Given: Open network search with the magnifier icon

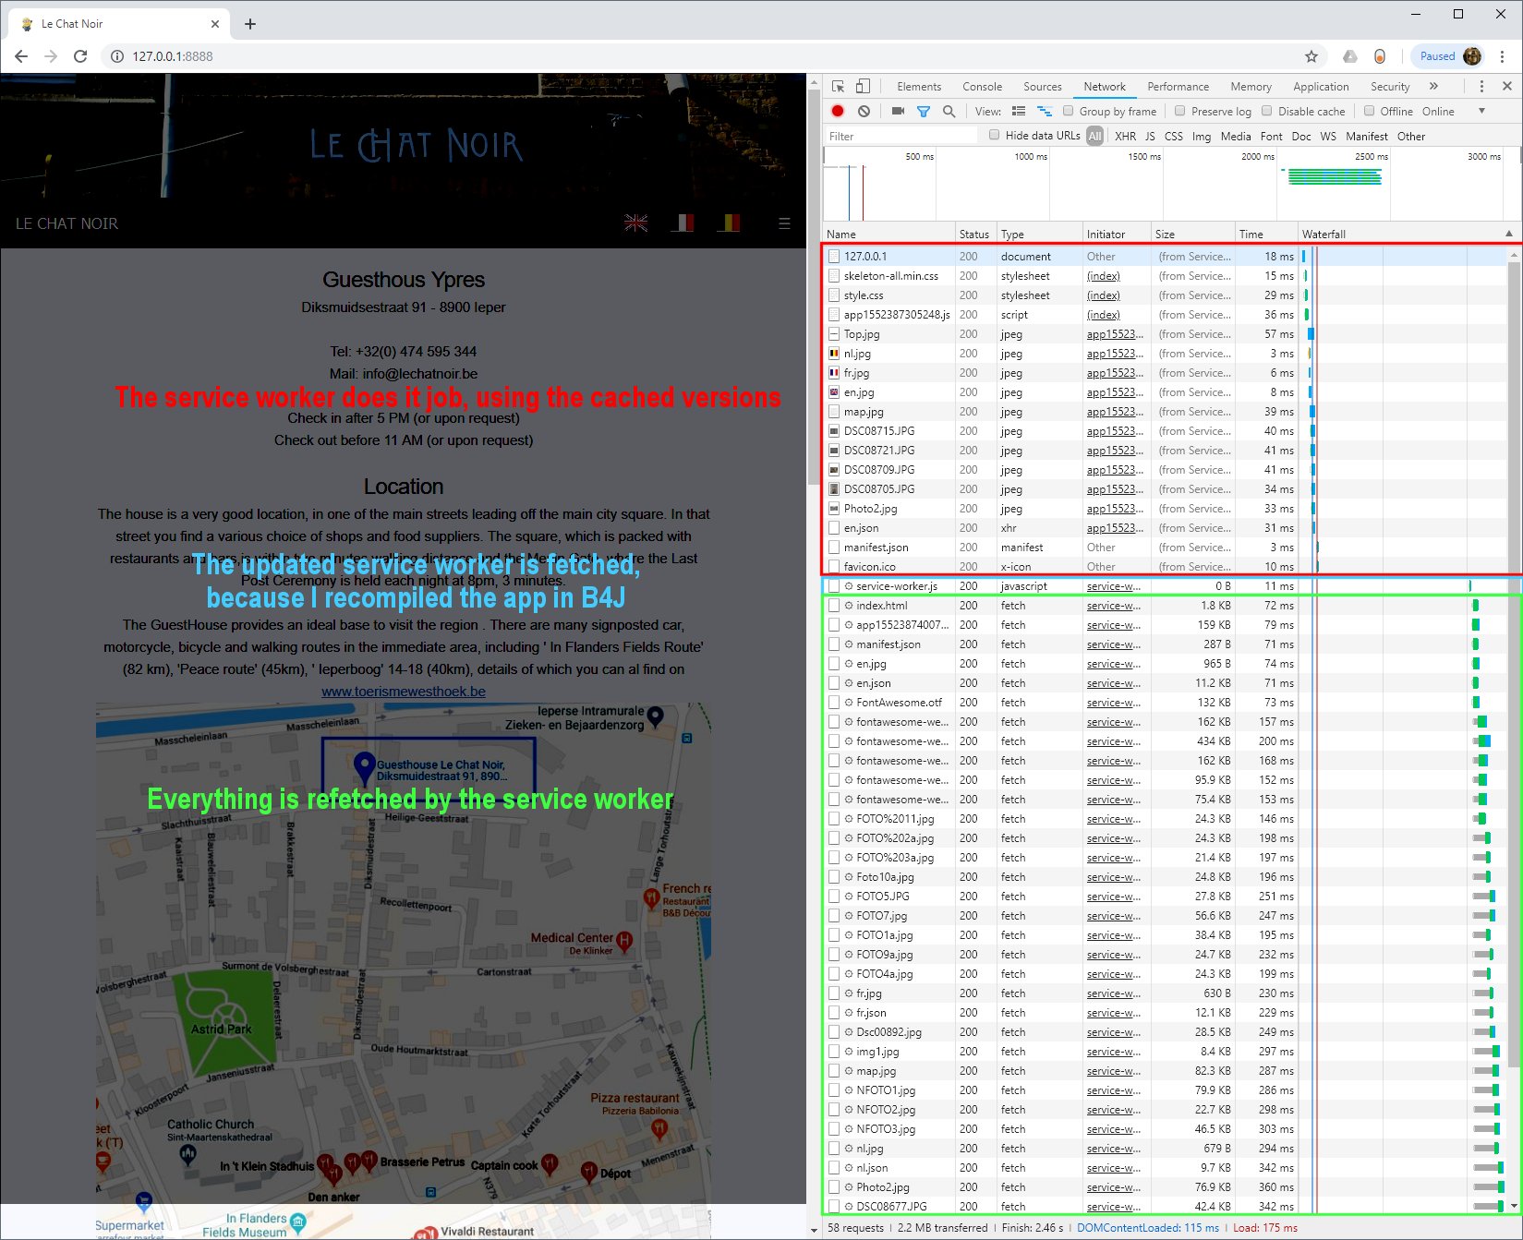Looking at the screenshot, I should pyautogui.click(x=949, y=111).
